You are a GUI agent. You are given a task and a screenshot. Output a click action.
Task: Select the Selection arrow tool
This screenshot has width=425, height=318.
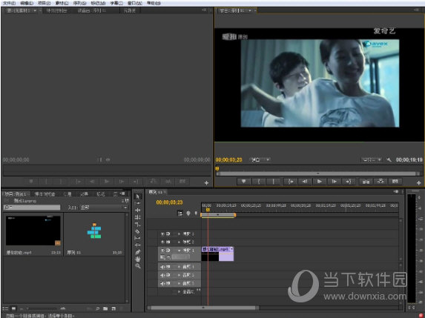point(138,196)
